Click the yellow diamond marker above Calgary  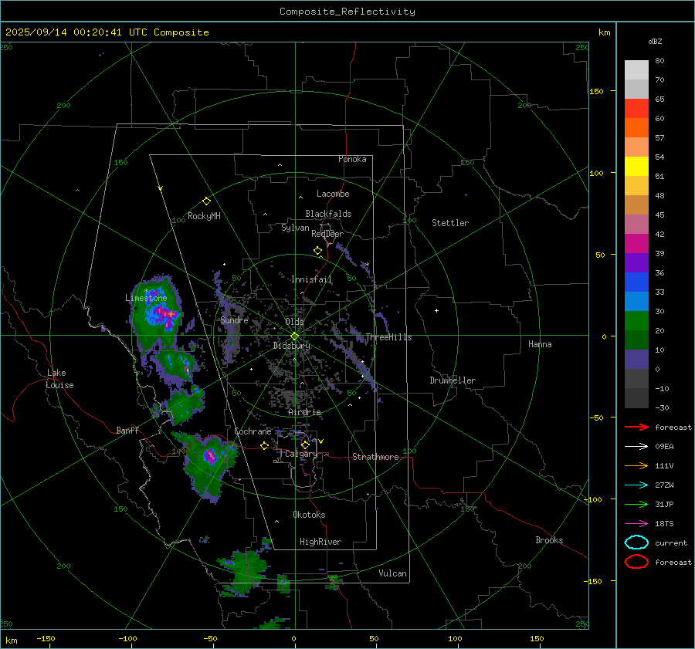point(305,444)
